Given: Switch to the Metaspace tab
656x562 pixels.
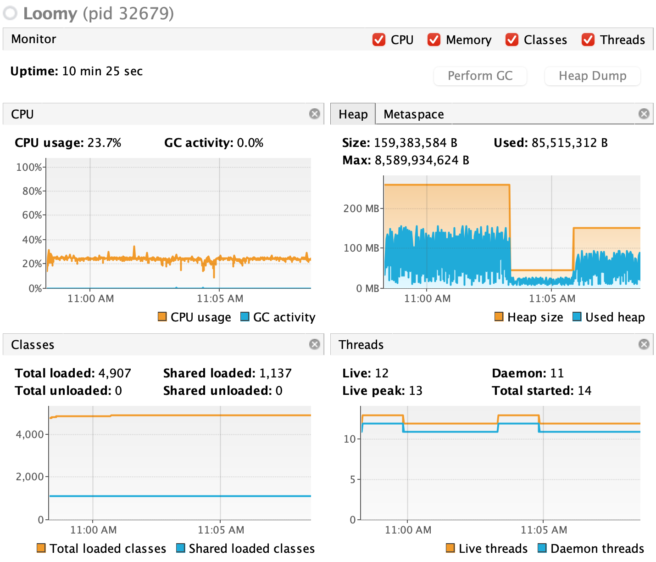Looking at the screenshot, I should pos(413,114).
